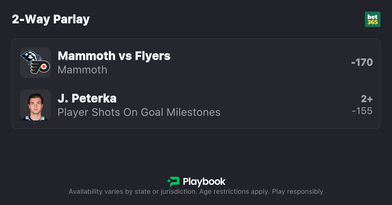Click the green Playbook P logo mark
This screenshot has width=392, height=205.
point(175,182)
